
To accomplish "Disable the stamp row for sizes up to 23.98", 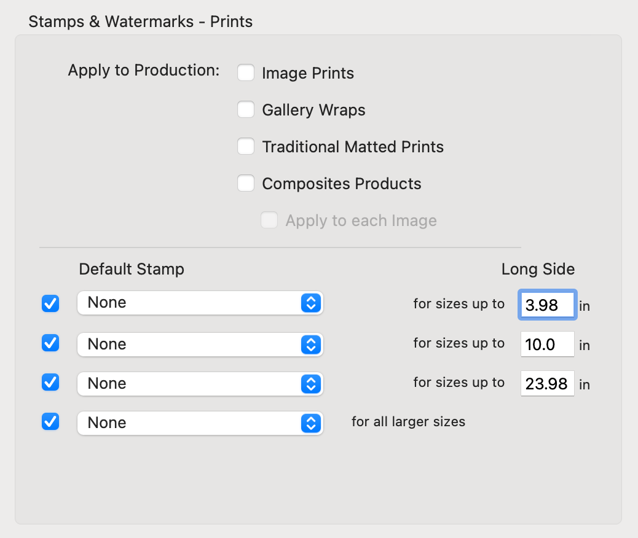I will [x=50, y=382].
